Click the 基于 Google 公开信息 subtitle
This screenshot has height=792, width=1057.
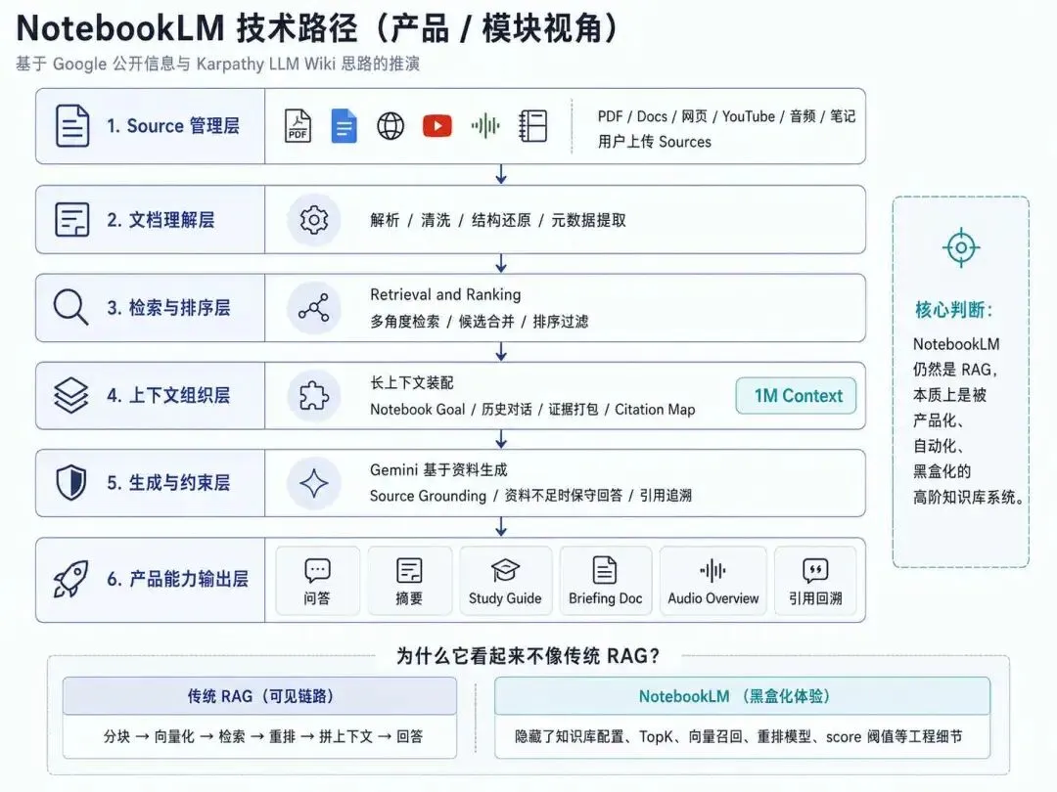(217, 64)
